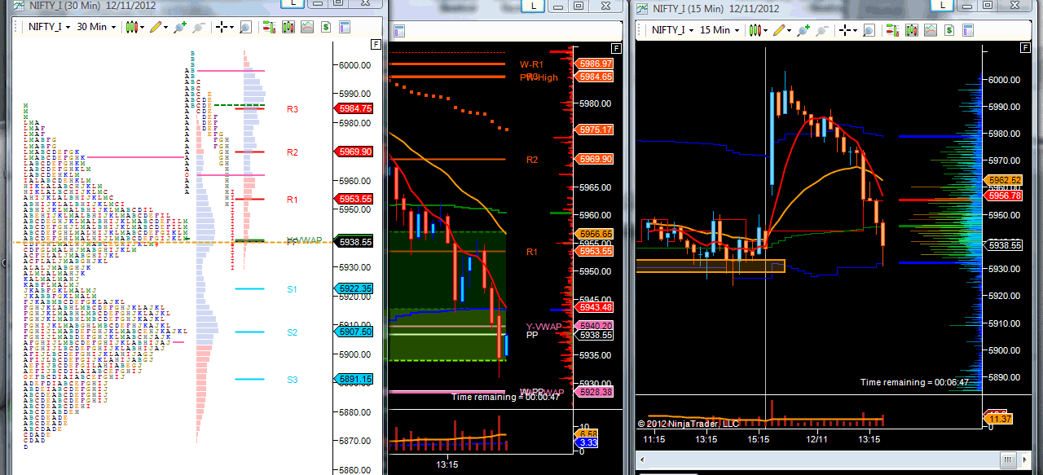This screenshot has height=475, width=1043.
Task: Click R3 5984.75 price marker on 30 Min chart
Action: 354,108
